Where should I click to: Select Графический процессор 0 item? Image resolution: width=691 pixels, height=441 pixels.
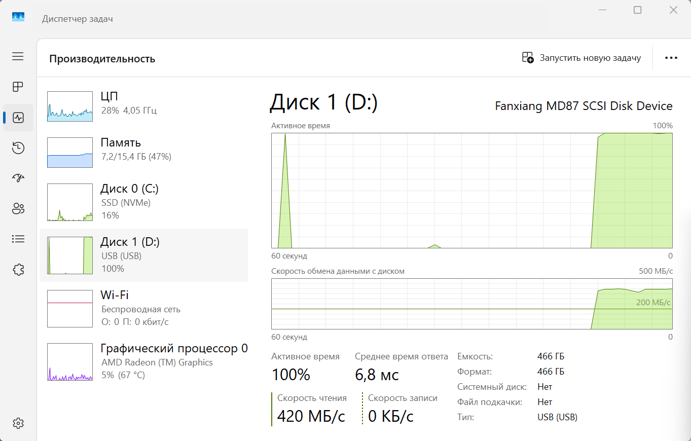(x=143, y=362)
